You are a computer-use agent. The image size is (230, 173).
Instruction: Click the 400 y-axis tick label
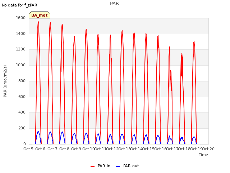(x=22, y=112)
